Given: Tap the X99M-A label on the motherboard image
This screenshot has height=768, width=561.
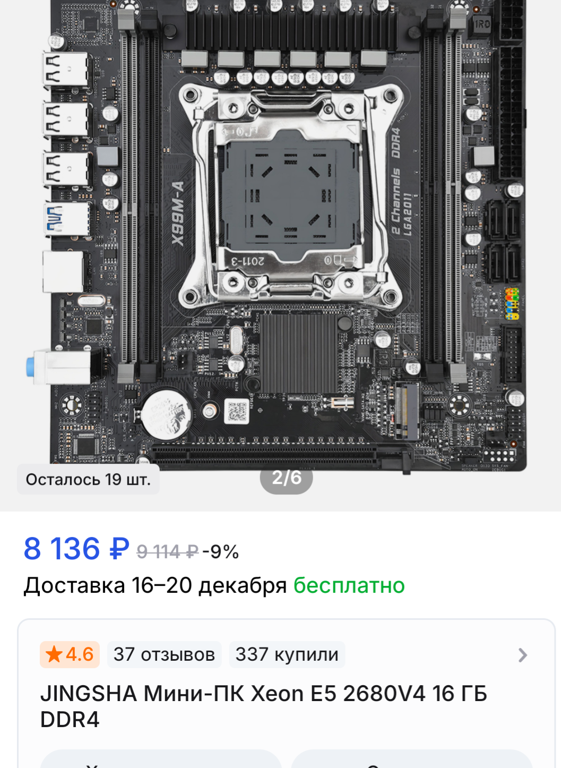Looking at the screenshot, I should [x=178, y=214].
